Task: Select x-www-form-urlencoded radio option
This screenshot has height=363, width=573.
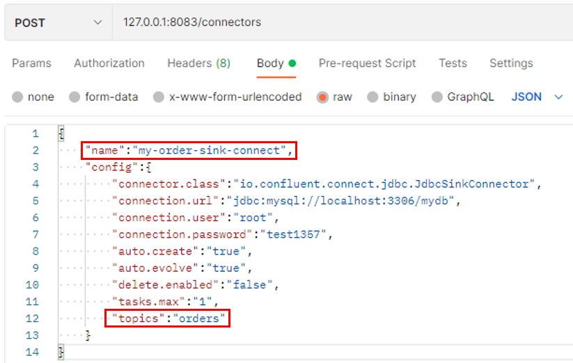Action: point(159,97)
